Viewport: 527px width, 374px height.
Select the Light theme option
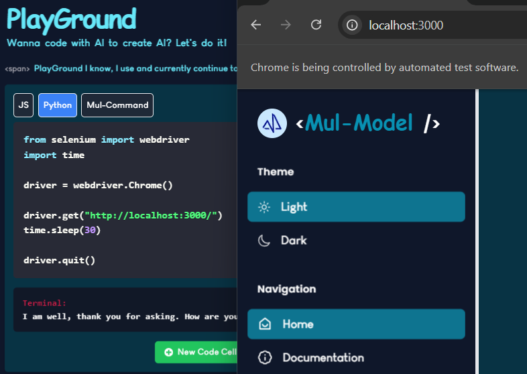pyautogui.click(x=356, y=206)
